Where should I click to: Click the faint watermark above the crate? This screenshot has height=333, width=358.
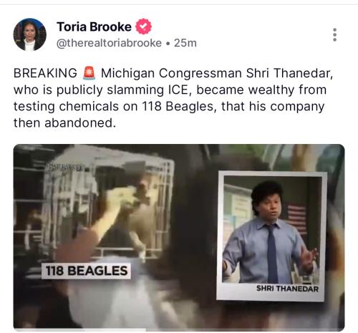pos(64,168)
